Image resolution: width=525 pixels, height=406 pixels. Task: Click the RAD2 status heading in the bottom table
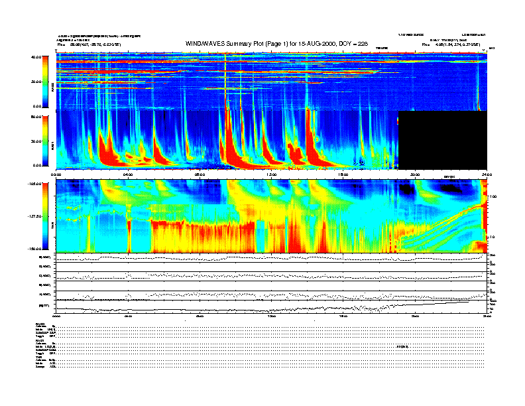40,324
